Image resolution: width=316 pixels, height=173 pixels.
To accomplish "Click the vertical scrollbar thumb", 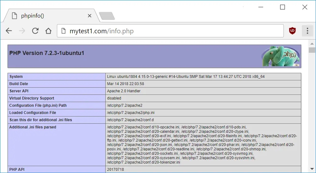I will tap(312, 50).
